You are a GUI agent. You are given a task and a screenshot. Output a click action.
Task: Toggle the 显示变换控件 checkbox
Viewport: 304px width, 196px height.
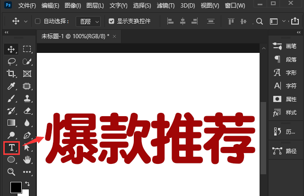[x=111, y=21]
